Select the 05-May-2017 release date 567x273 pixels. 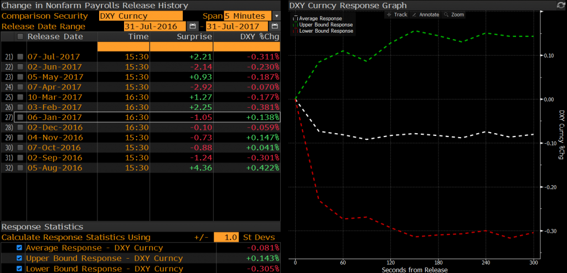point(55,77)
